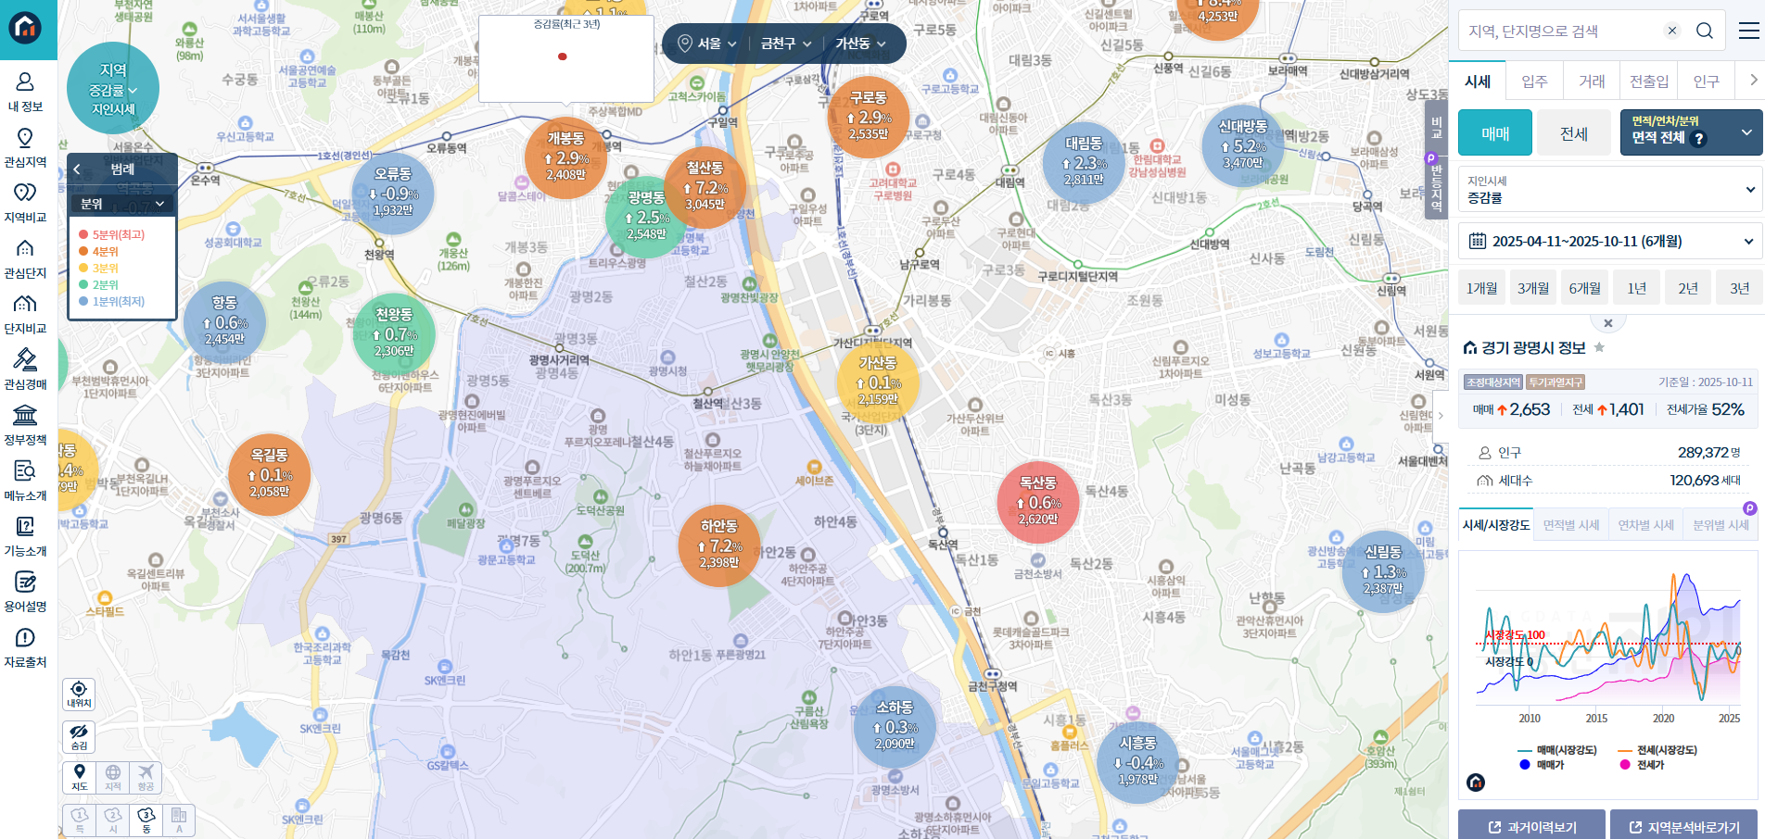Image resolution: width=1765 pixels, height=839 pixels.
Task: Set period to 3년
Action: pos(1740,288)
